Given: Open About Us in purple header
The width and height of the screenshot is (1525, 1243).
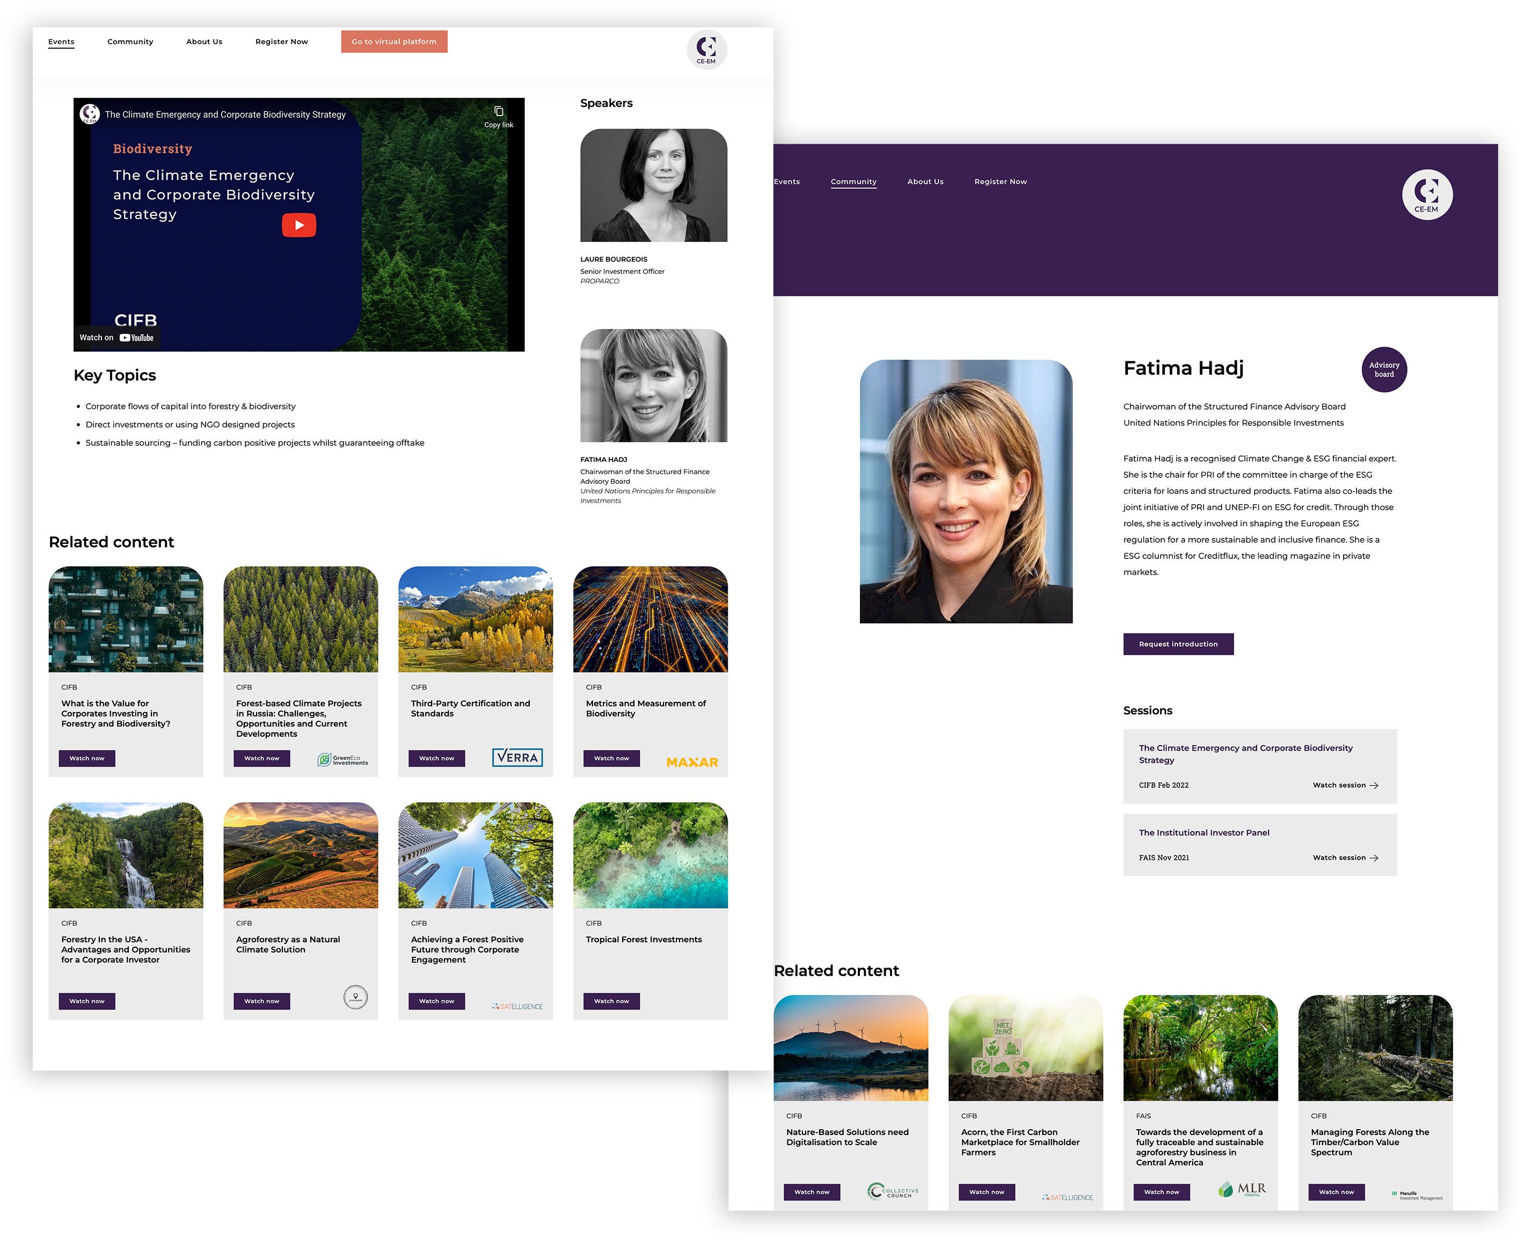Looking at the screenshot, I should pyautogui.click(x=924, y=182).
